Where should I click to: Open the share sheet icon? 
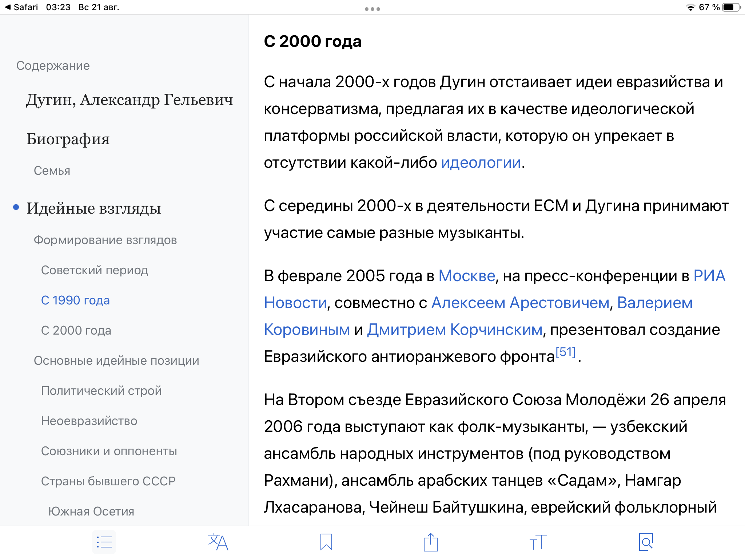(431, 542)
